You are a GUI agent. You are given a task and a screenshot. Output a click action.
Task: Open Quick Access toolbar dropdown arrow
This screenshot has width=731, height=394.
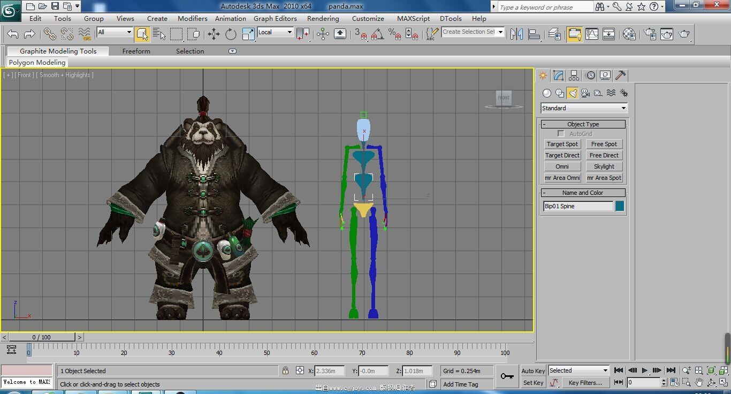click(x=78, y=6)
